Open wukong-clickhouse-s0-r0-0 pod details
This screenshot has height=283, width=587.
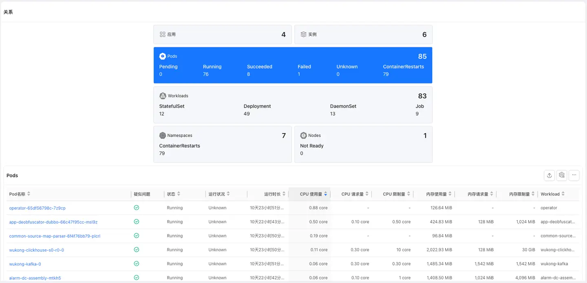point(36,250)
